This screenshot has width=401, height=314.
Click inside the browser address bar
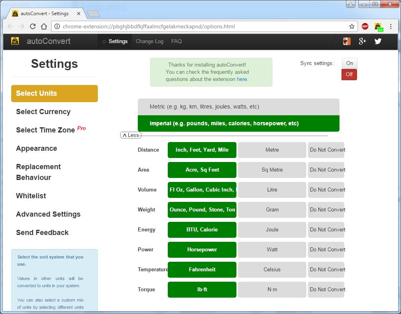point(200,26)
